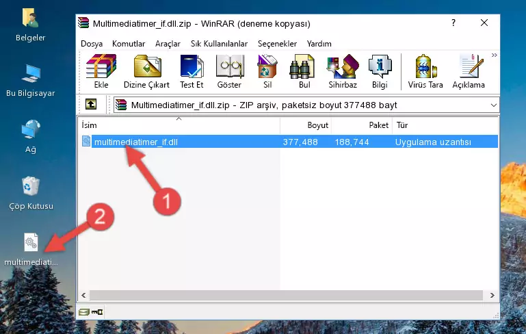Select the Ağ network desktop icon

click(31, 137)
